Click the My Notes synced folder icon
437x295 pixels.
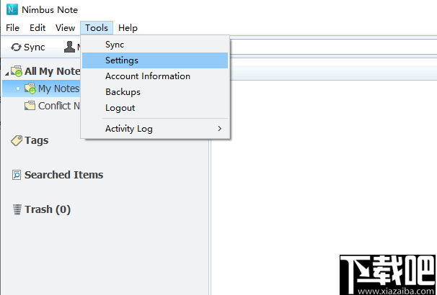[x=30, y=88]
